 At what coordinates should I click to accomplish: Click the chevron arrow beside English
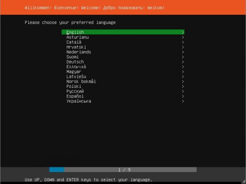(183, 32)
